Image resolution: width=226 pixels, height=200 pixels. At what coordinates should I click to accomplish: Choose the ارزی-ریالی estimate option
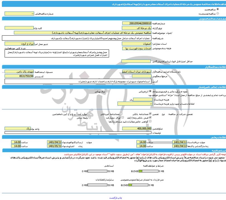click(x=151, y=91)
